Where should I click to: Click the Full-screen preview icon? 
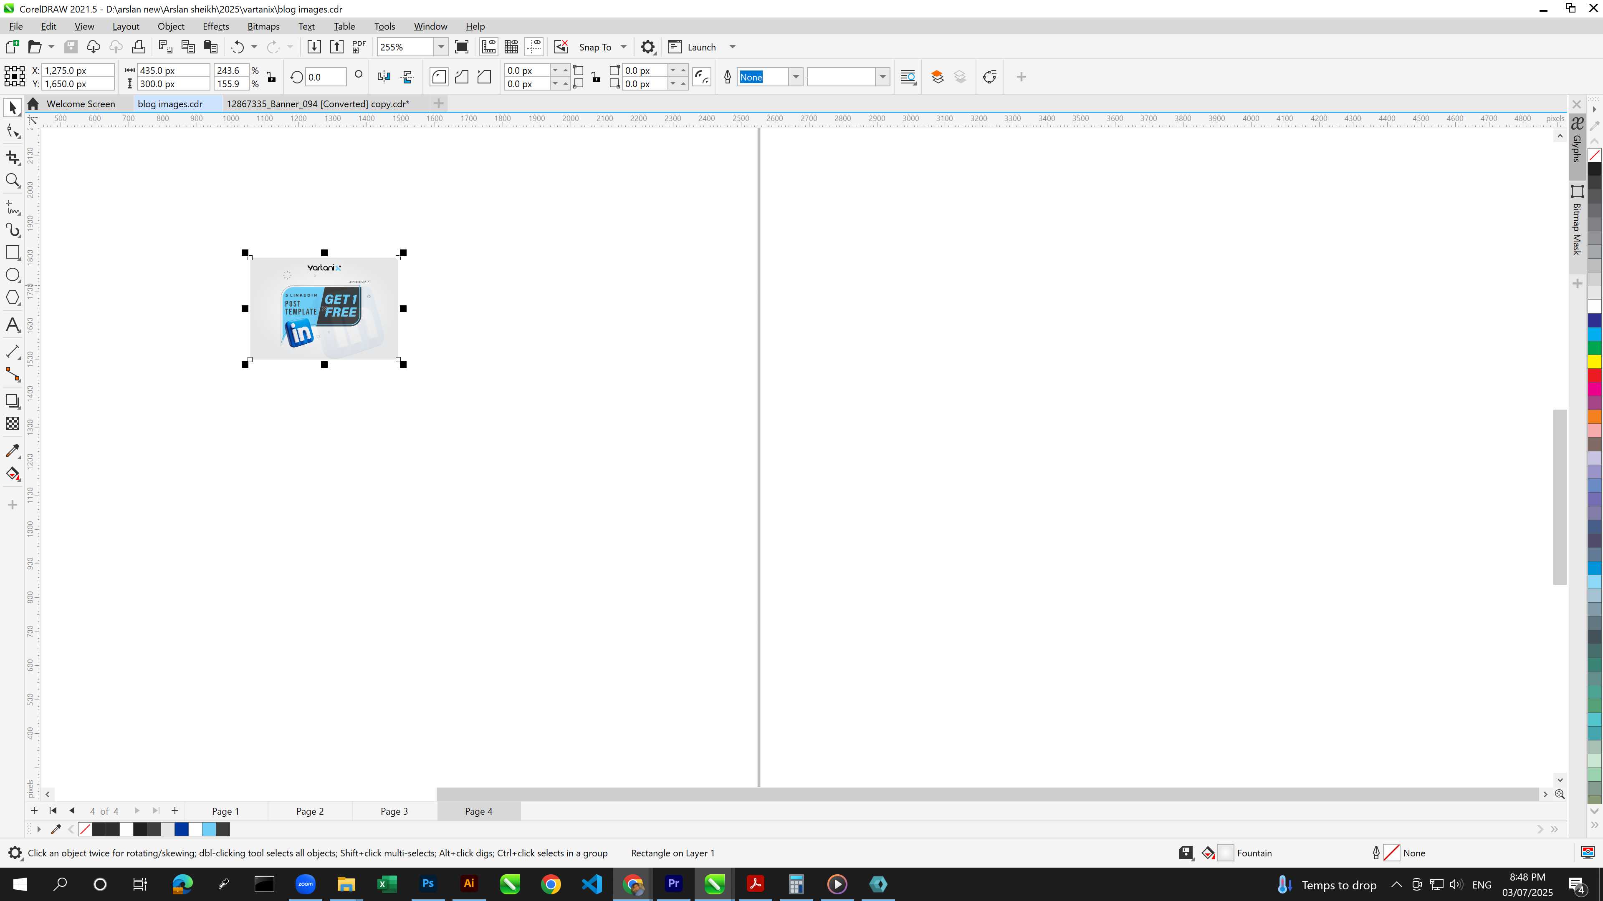click(x=462, y=47)
